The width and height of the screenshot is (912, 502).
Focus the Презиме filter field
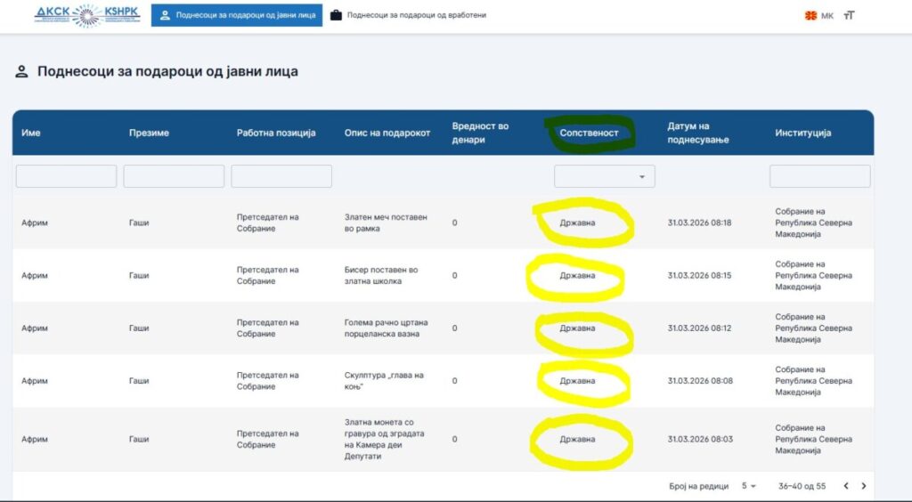point(174,176)
